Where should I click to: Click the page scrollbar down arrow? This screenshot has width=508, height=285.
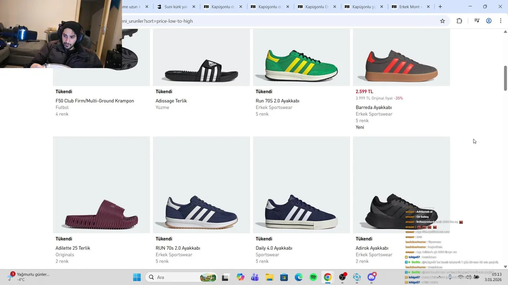pos(505,267)
